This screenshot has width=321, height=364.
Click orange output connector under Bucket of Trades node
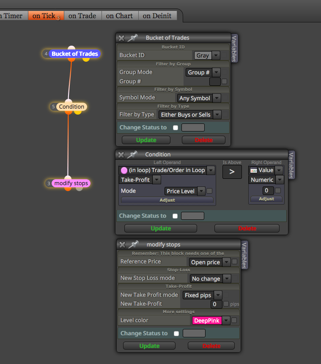tap(71, 60)
